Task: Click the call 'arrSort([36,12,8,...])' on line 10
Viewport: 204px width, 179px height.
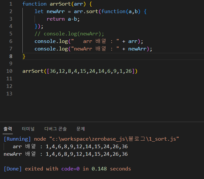Action: [80, 71]
